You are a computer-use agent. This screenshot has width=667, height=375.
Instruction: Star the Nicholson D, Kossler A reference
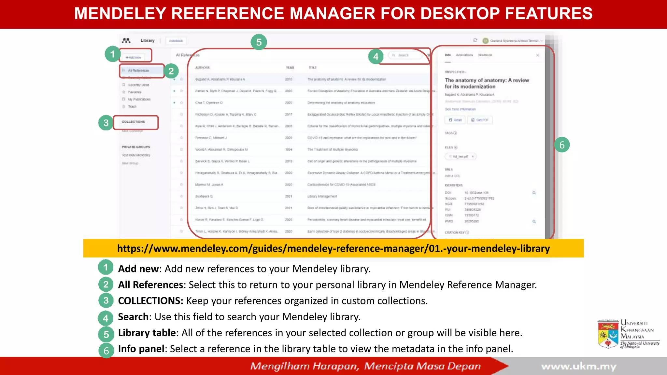(182, 114)
